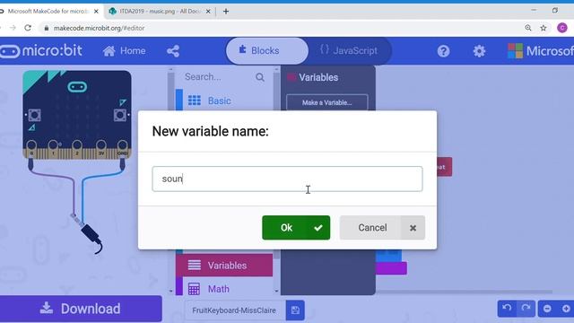The image size is (574, 323).
Task: Click simulator GND pin
Action: [122, 145]
